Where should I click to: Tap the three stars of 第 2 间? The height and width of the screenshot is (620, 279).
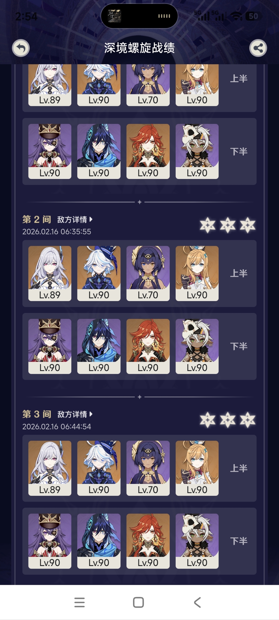pos(228,225)
